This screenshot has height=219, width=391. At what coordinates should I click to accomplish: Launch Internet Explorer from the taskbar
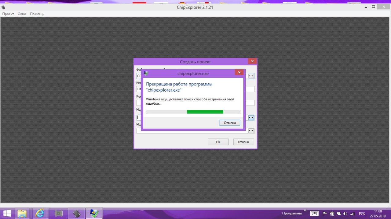(40, 213)
